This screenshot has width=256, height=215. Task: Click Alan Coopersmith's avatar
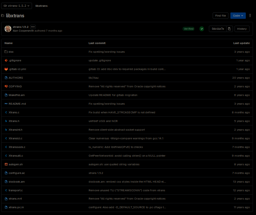[8, 29]
